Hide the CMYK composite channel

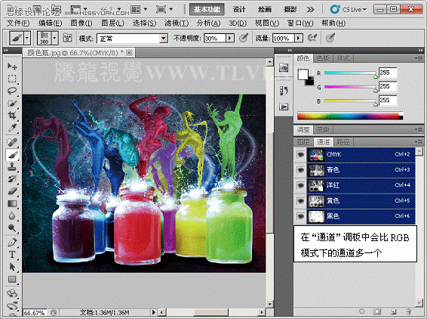(301, 155)
